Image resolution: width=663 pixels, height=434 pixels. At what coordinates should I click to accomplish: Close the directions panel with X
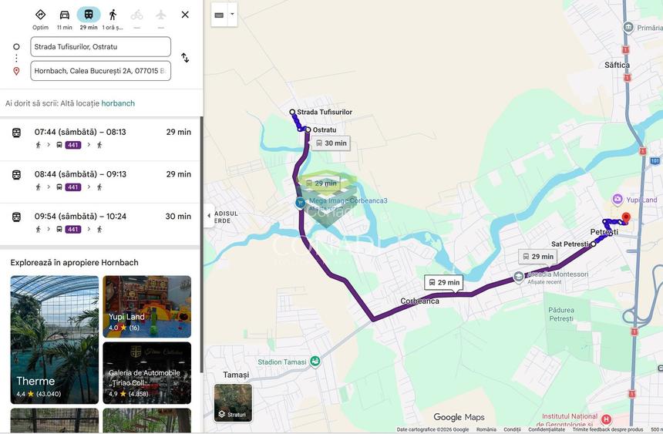[185, 15]
